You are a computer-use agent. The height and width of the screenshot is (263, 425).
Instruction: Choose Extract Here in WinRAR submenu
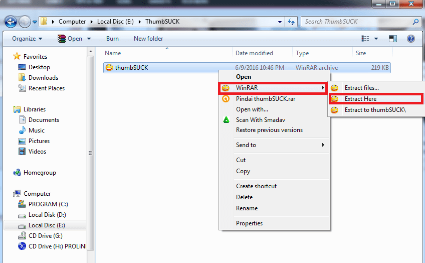376,99
